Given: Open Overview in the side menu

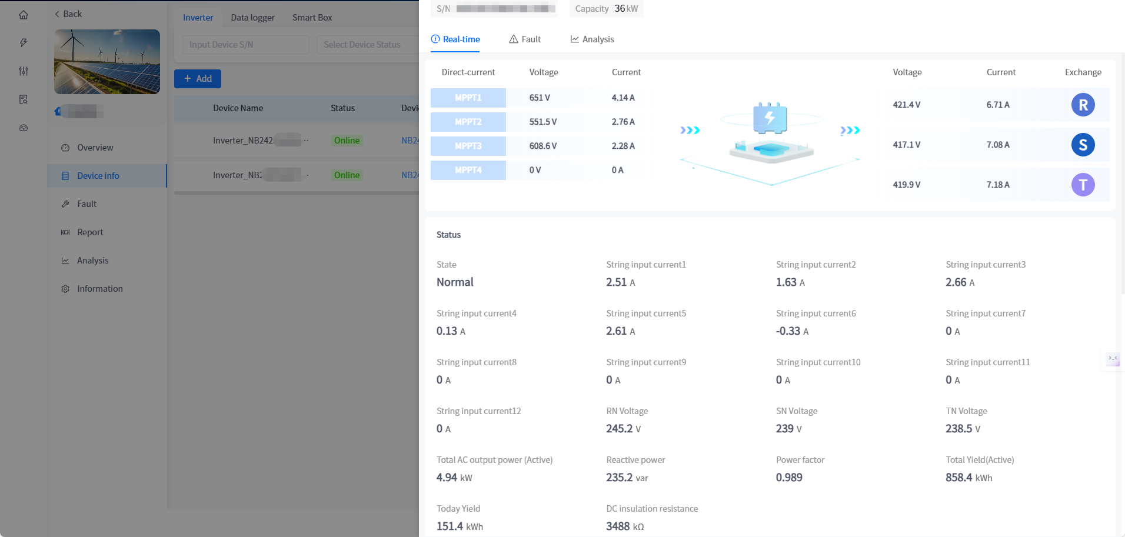Looking at the screenshot, I should coord(95,148).
